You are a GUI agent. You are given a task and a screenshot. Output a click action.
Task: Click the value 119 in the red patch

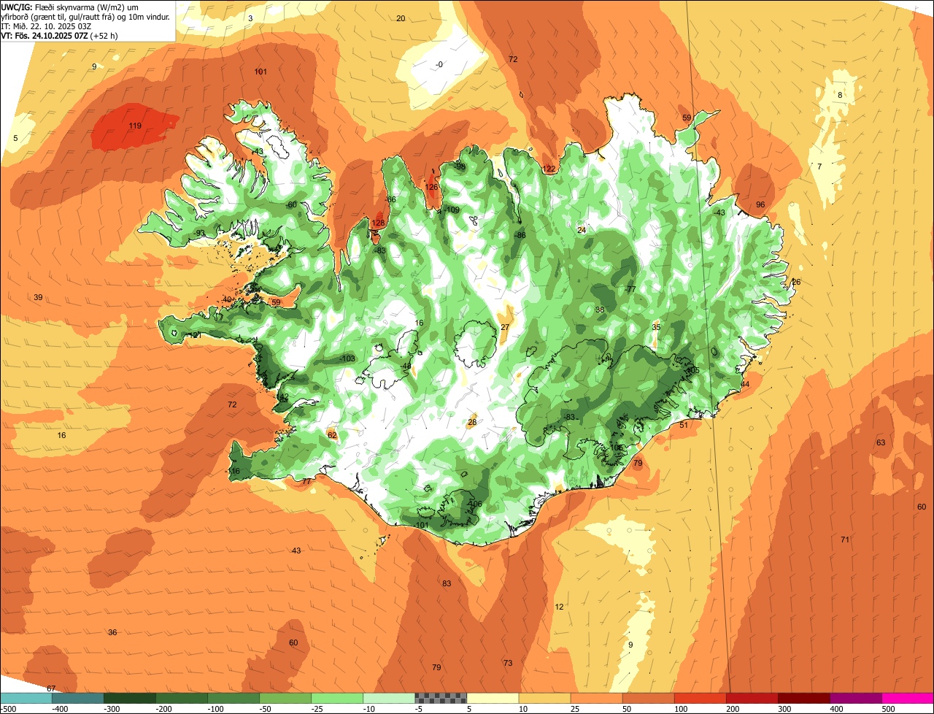135,126
